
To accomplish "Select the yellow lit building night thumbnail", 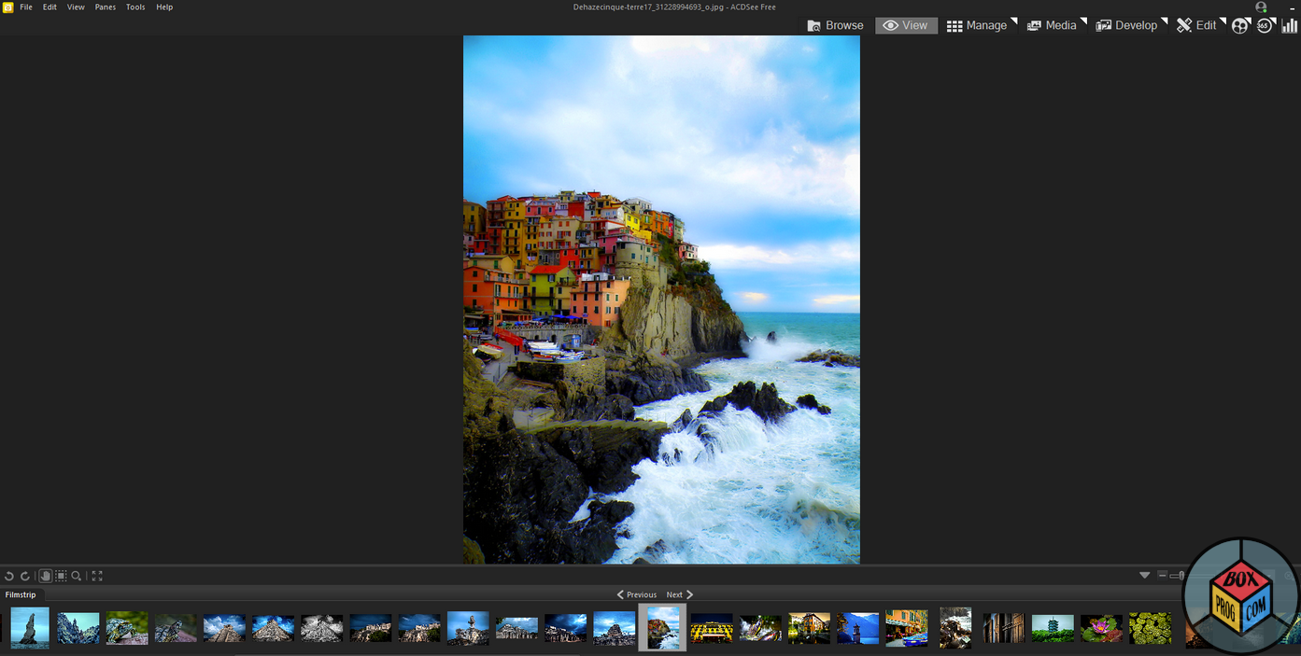I will pos(712,628).
